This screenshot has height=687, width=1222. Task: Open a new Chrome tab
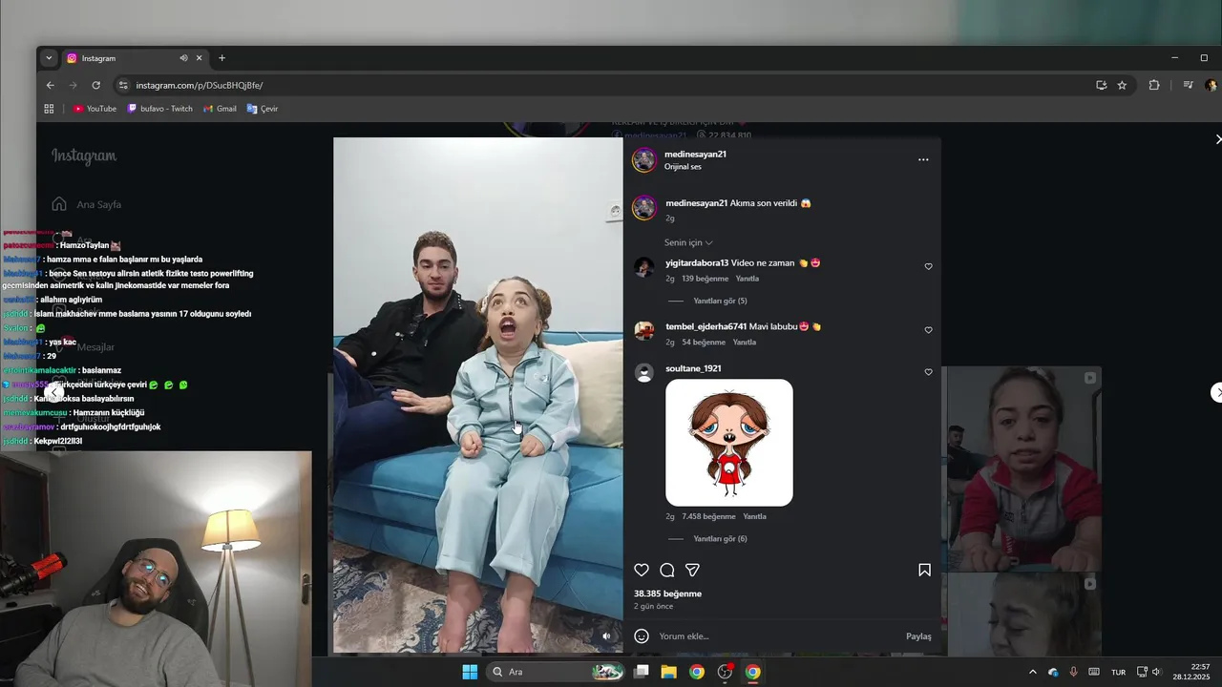[x=221, y=58]
